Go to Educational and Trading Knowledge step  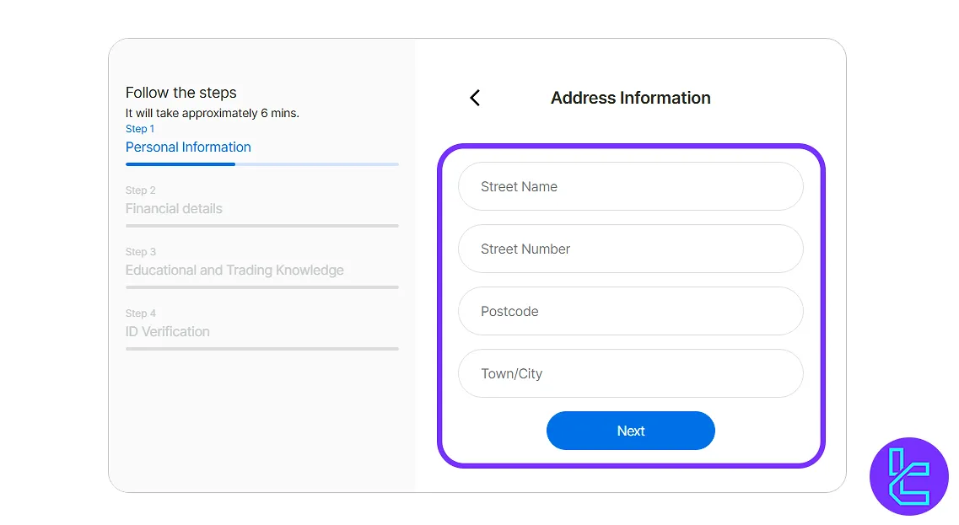[x=234, y=270]
